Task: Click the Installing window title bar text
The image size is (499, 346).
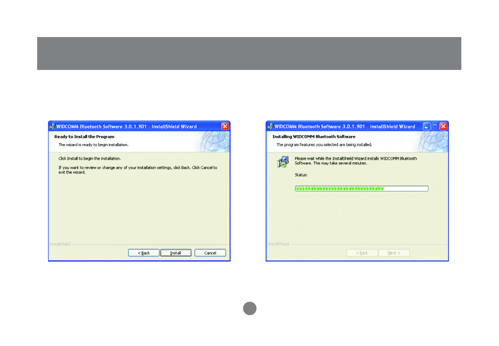Action: click(x=345, y=126)
